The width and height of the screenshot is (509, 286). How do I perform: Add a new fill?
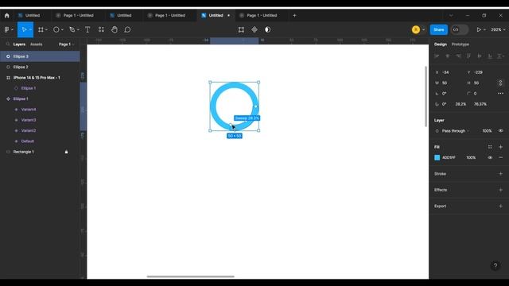(x=500, y=147)
